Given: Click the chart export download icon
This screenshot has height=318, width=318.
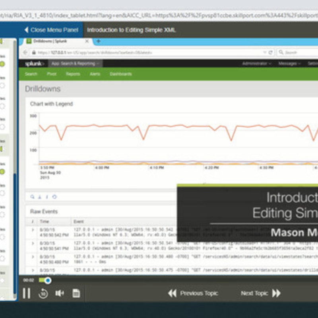Looking at the screenshot, I should coord(40,197).
